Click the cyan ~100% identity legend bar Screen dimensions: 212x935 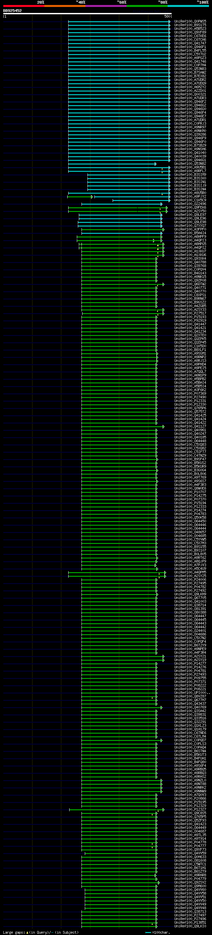(x=188, y=6)
